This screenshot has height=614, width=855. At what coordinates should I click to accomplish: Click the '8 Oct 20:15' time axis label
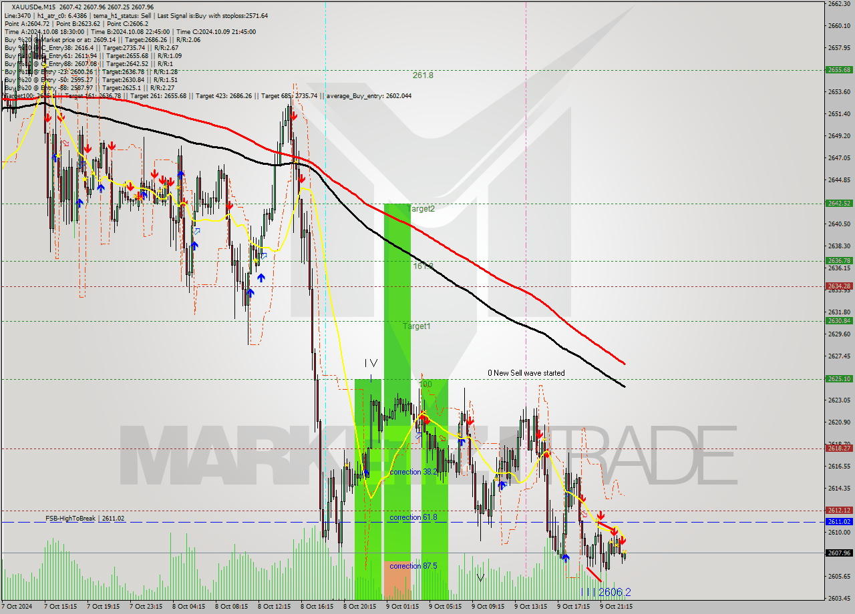(x=359, y=607)
